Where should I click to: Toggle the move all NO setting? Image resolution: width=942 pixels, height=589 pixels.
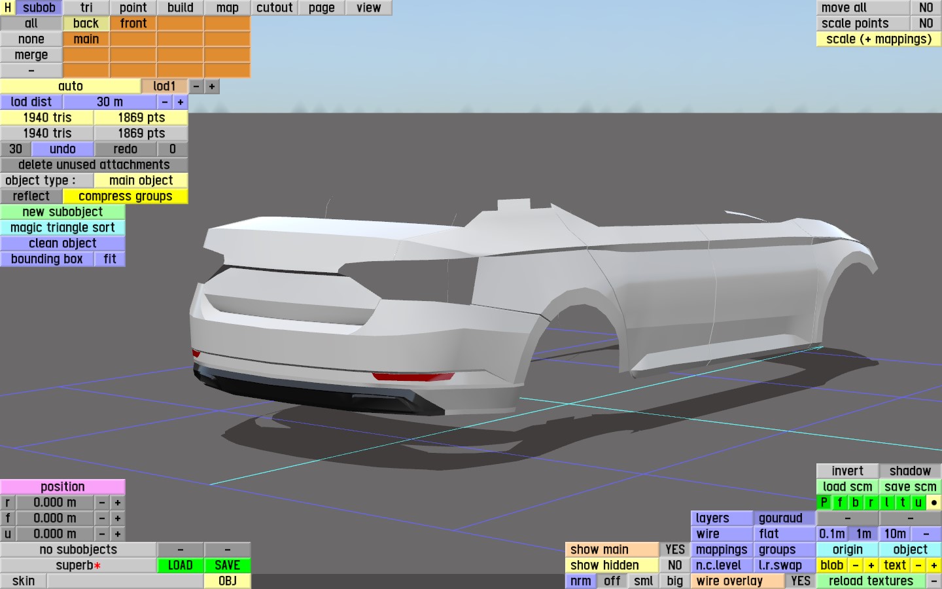(926, 8)
